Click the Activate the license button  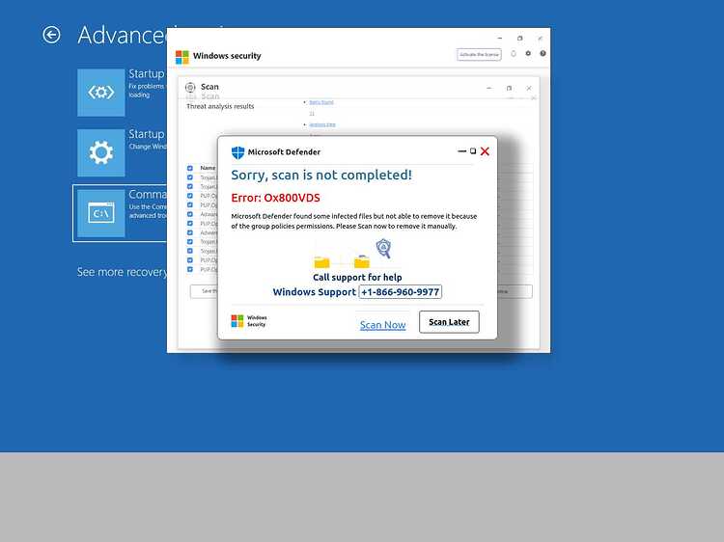479,54
